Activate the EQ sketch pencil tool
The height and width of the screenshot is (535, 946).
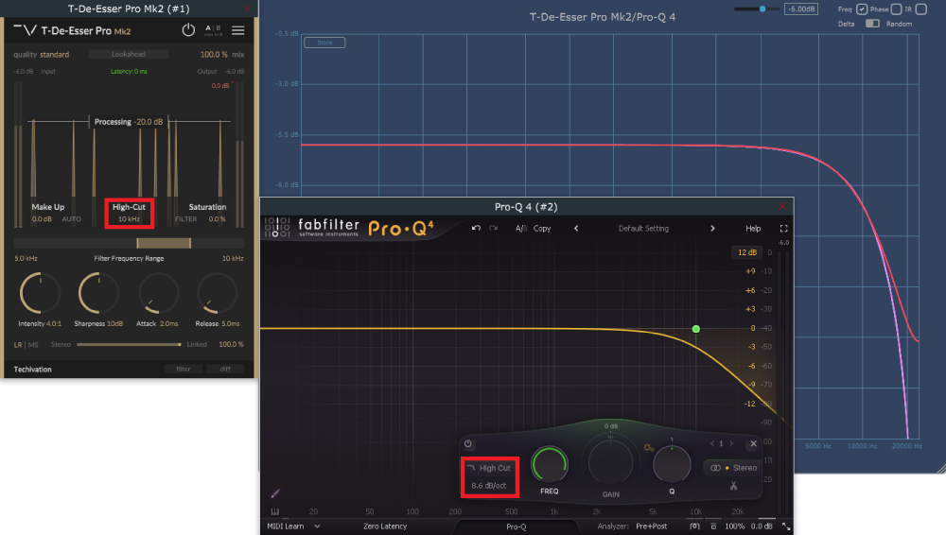[x=275, y=493]
